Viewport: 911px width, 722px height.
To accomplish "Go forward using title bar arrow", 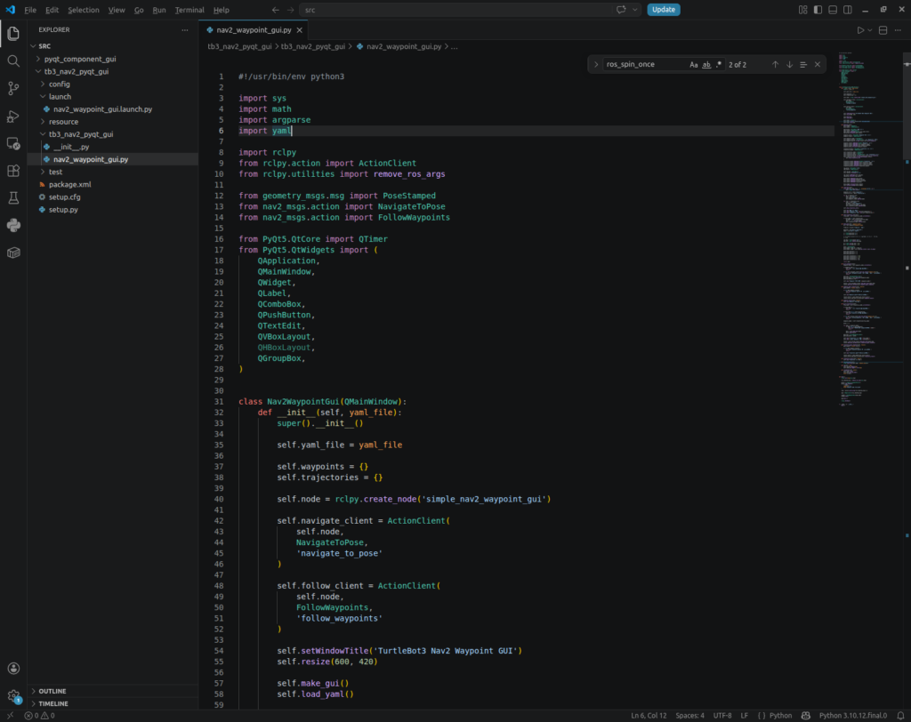I will (x=291, y=10).
